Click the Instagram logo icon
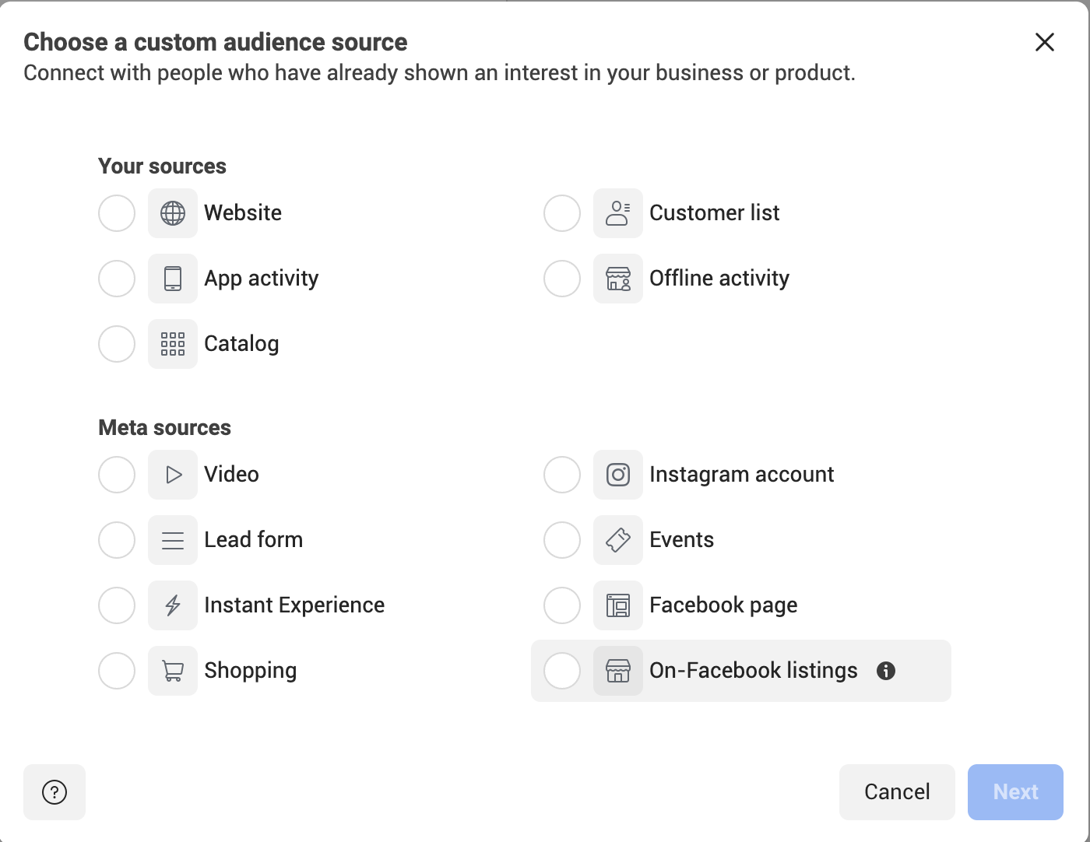The width and height of the screenshot is (1090, 842). coord(618,475)
